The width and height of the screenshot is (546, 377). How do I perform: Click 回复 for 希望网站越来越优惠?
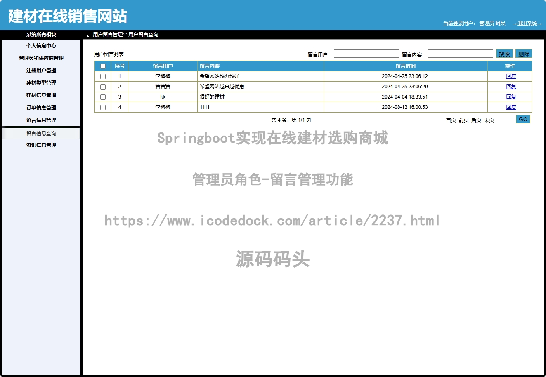(x=511, y=87)
